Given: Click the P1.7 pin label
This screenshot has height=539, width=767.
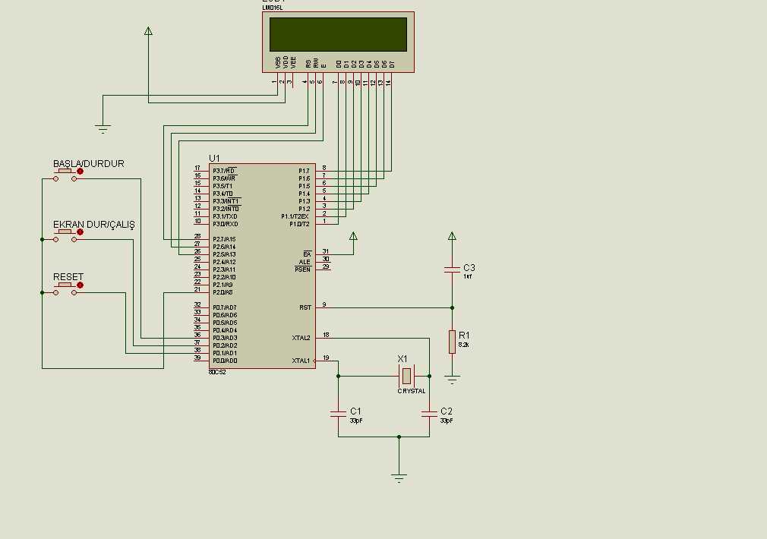Looking at the screenshot, I should [305, 171].
